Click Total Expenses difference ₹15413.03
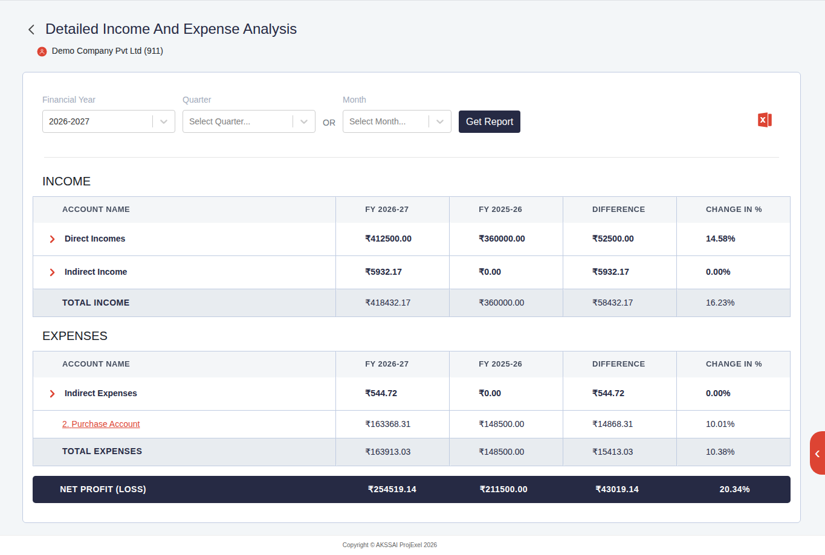Screen dimensions: 825x555 point(612,452)
